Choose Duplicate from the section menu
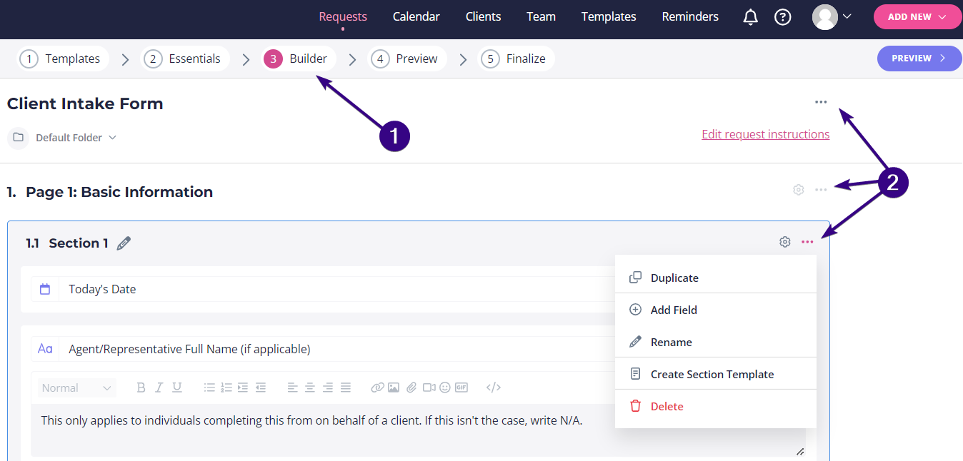The width and height of the screenshot is (963, 461). click(x=715, y=278)
